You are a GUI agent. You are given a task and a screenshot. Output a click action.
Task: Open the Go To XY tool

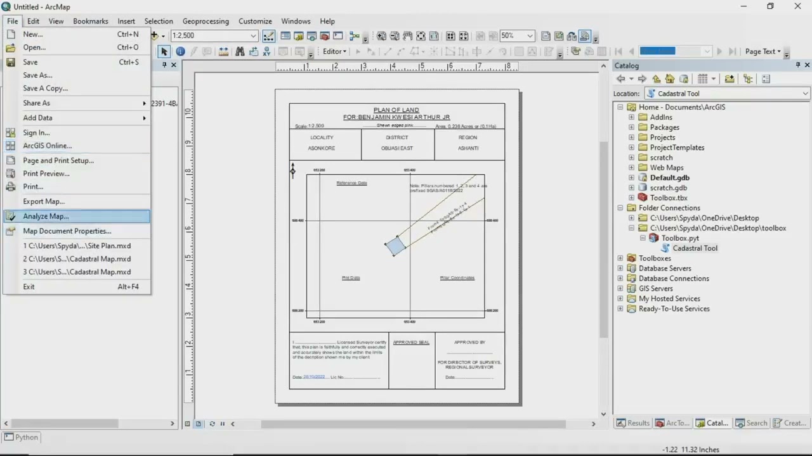pyautogui.click(x=266, y=51)
